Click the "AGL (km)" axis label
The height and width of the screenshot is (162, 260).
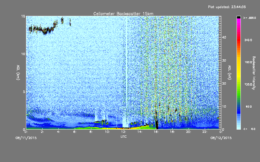[18, 73]
